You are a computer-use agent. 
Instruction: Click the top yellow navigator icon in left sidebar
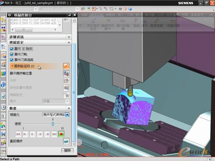3,20
